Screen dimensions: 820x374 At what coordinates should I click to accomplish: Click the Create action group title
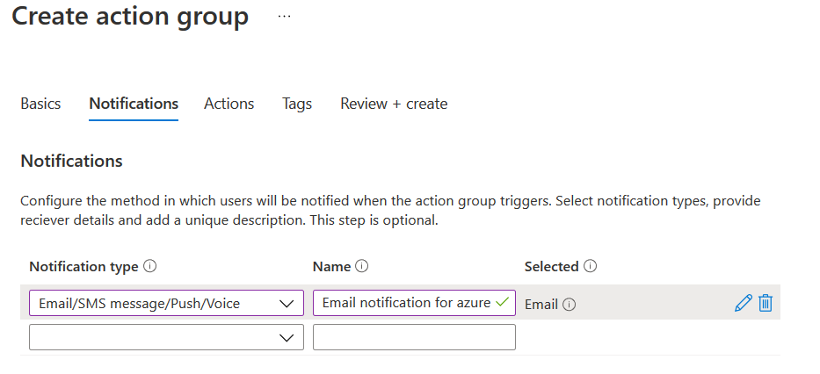(130, 17)
